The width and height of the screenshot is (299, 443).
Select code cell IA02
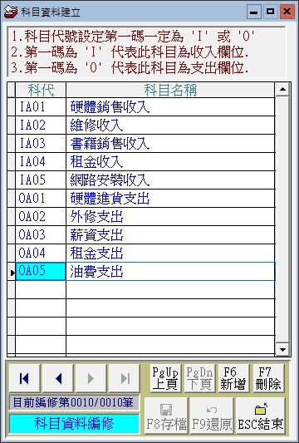41,126
